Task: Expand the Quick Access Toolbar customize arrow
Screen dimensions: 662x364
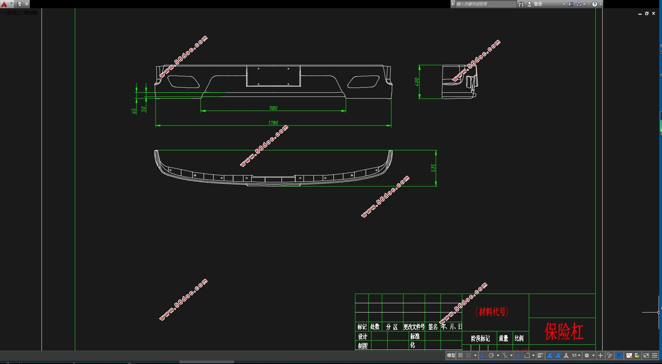Action: (27, 4)
